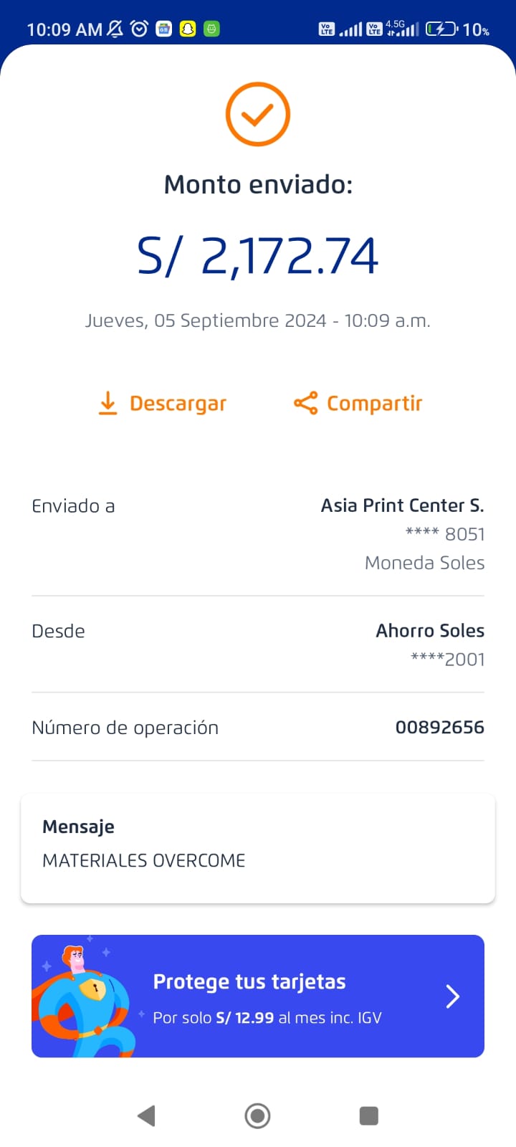Open Protege tus tarjetas chevron arrow

click(x=452, y=996)
